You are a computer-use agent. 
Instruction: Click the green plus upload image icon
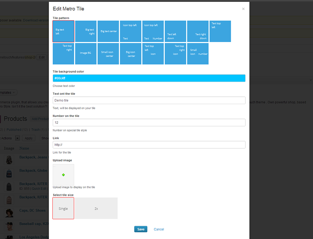click(63, 175)
